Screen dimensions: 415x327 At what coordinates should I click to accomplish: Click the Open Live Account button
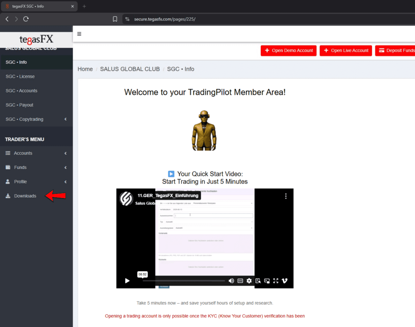click(x=346, y=50)
